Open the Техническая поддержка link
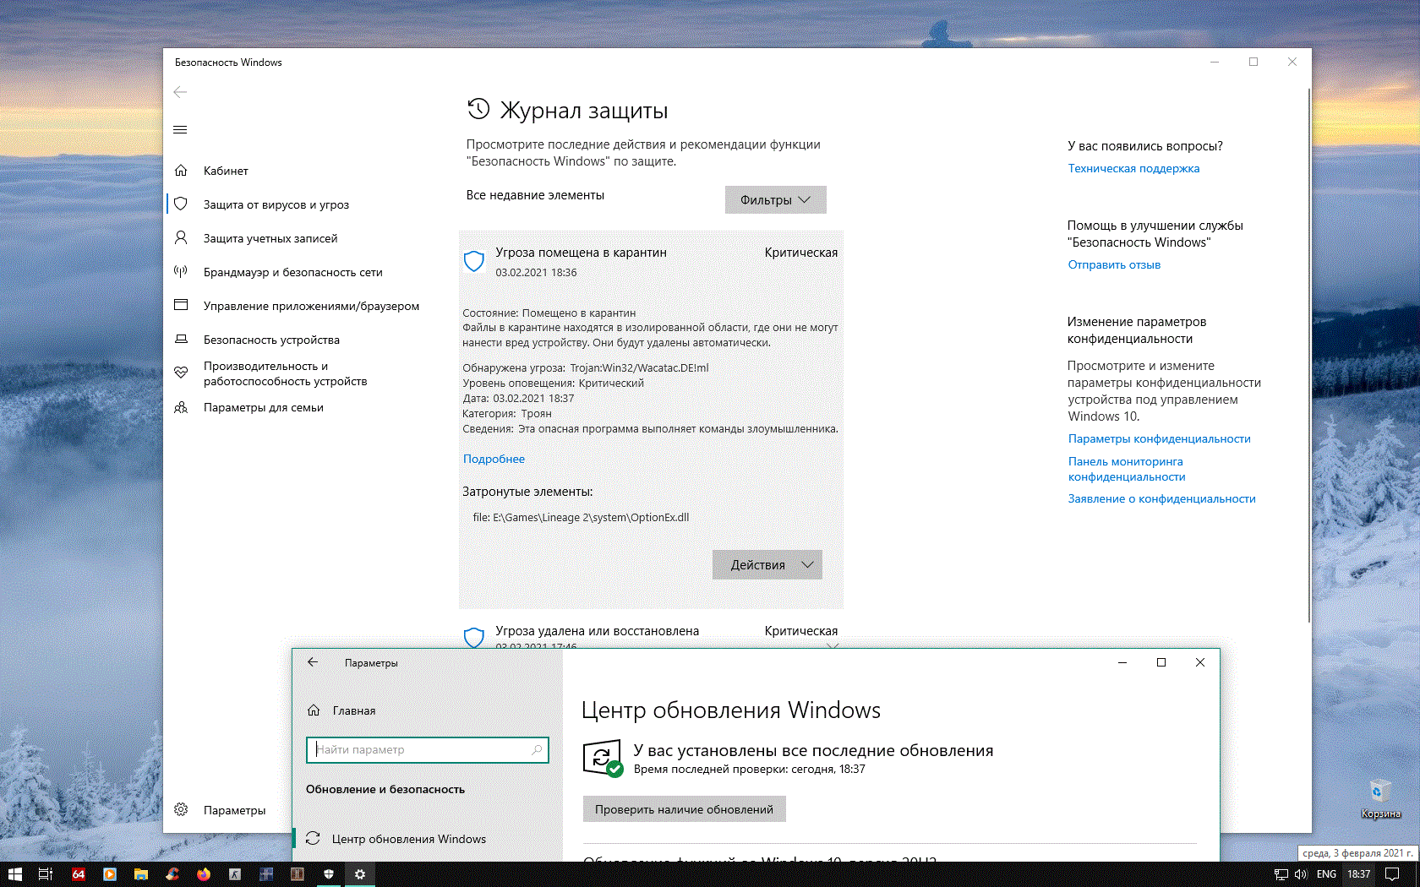This screenshot has width=1420, height=887. point(1133,168)
